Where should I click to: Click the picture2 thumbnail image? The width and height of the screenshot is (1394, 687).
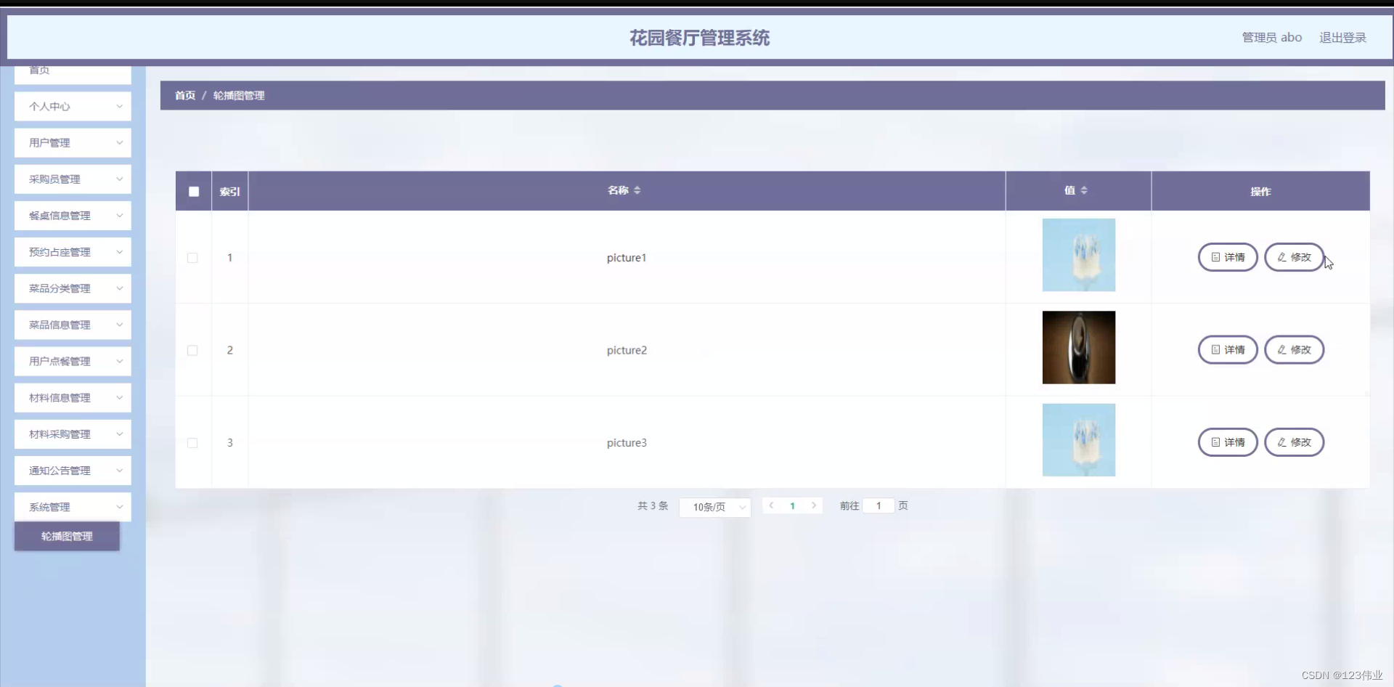(x=1078, y=347)
